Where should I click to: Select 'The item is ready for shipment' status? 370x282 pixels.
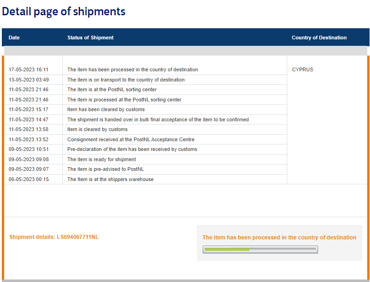click(101, 159)
